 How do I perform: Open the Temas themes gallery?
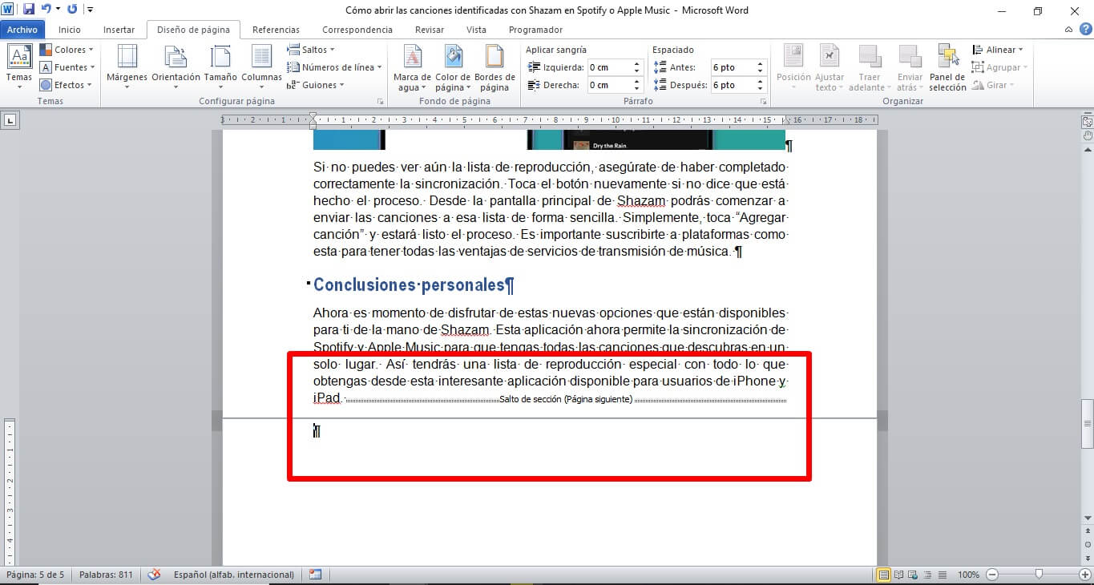[19, 68]
